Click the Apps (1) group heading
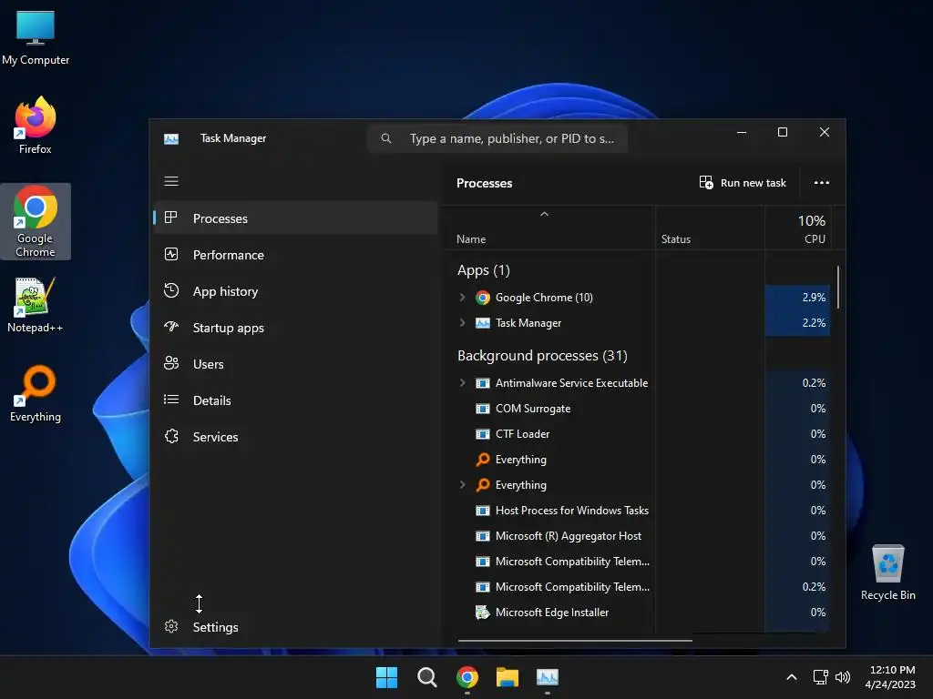Image resolution: width=933 pixels, height=699 pixels. 483,270
